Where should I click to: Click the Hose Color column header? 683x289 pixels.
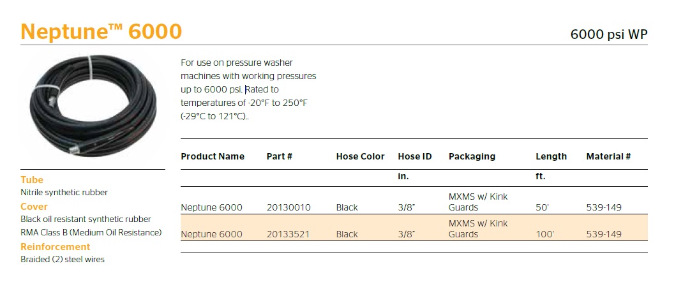[x=360, y=156]
